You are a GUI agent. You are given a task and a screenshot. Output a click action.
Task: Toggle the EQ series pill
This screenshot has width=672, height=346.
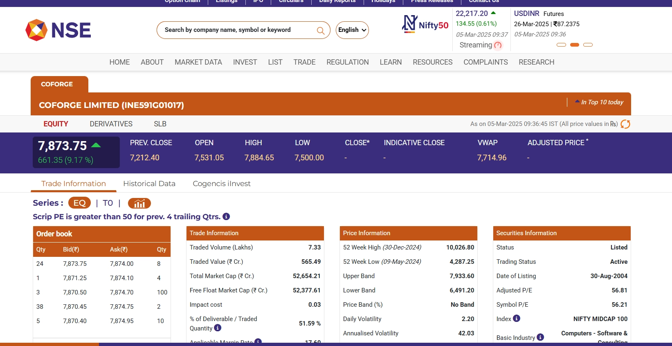click(79, 203)
